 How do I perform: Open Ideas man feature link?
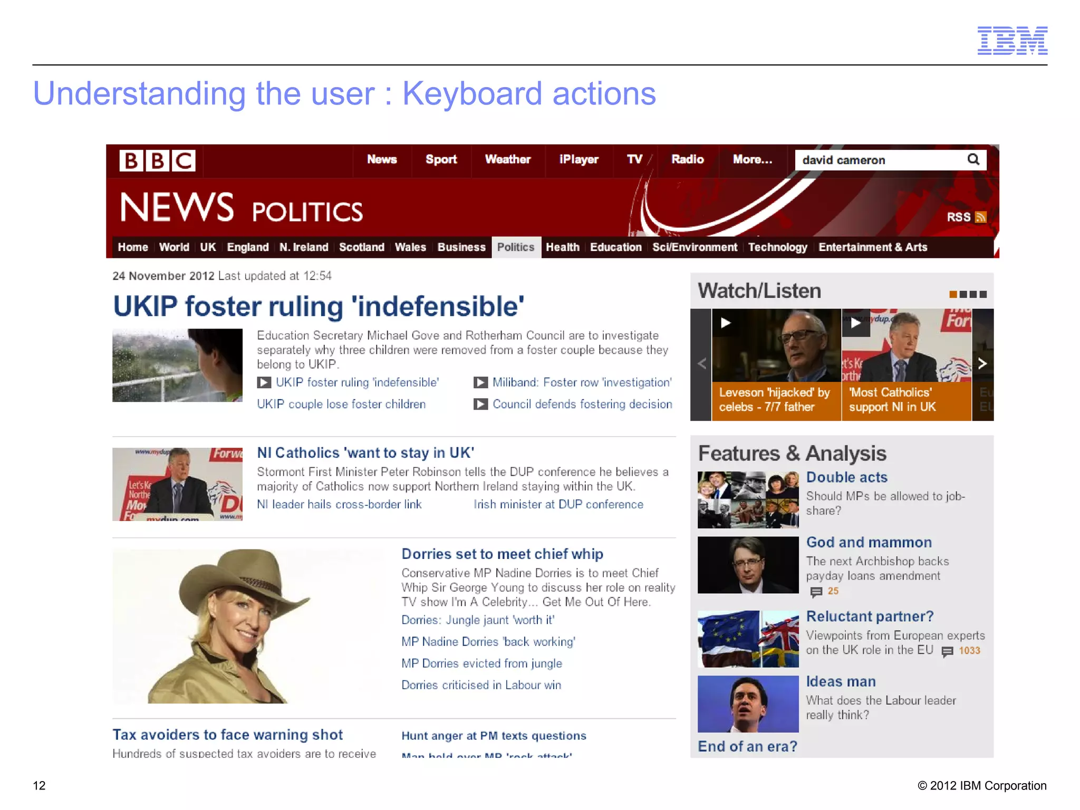[x=841, y=682]
